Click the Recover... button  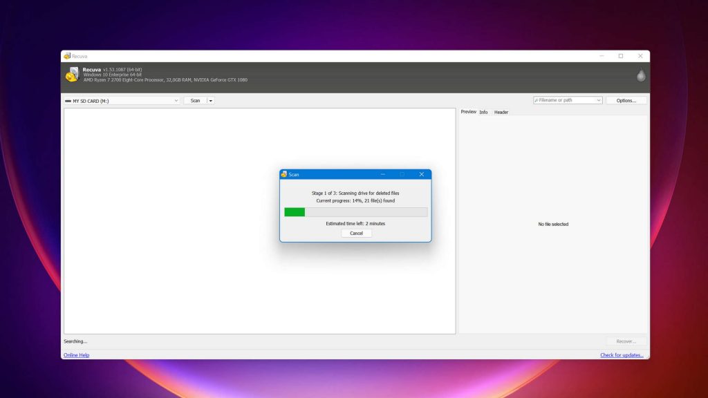tap(626, 341)
